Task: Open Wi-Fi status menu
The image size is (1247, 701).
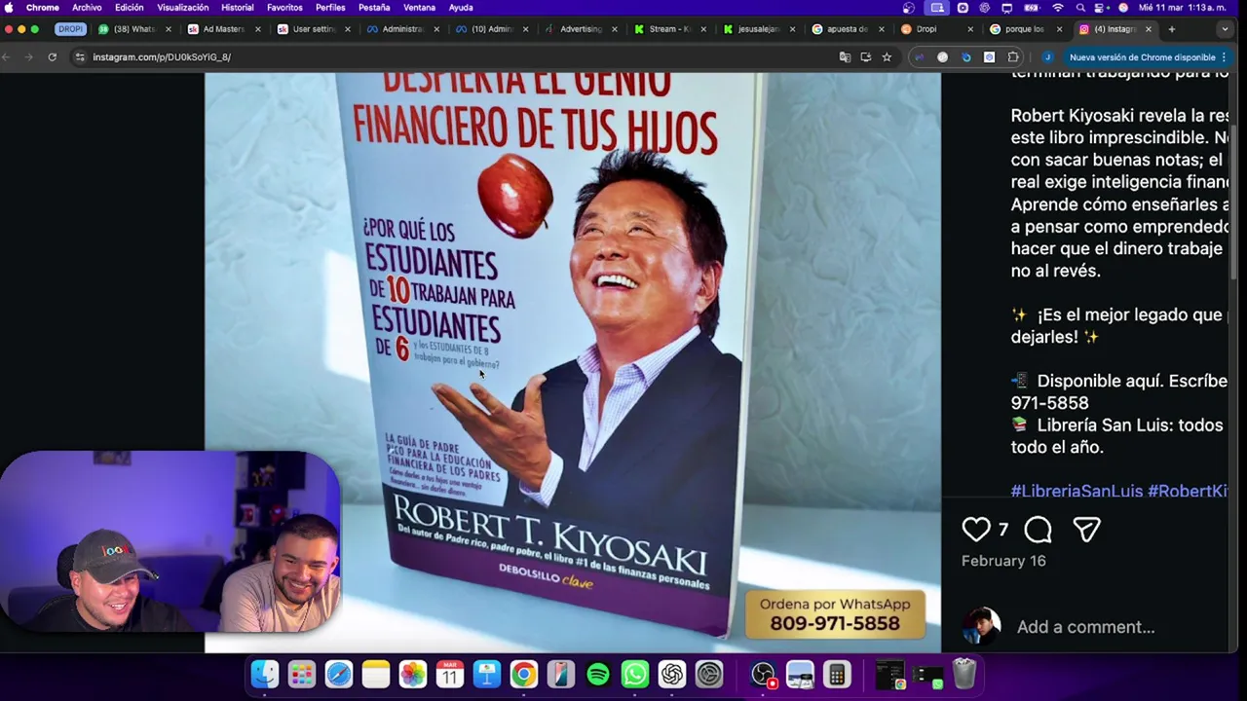Action: (1058, 8)
